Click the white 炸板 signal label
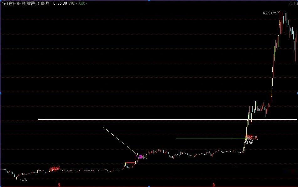Screen dimensions: 298x187 click(x=249, y=142)
